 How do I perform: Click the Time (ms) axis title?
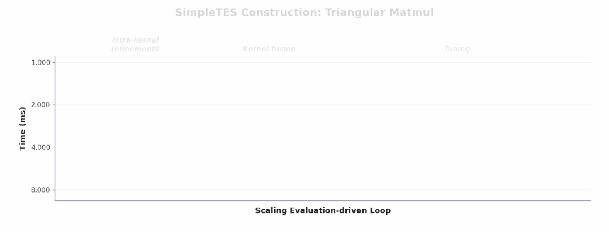click(x=23, y=128)
